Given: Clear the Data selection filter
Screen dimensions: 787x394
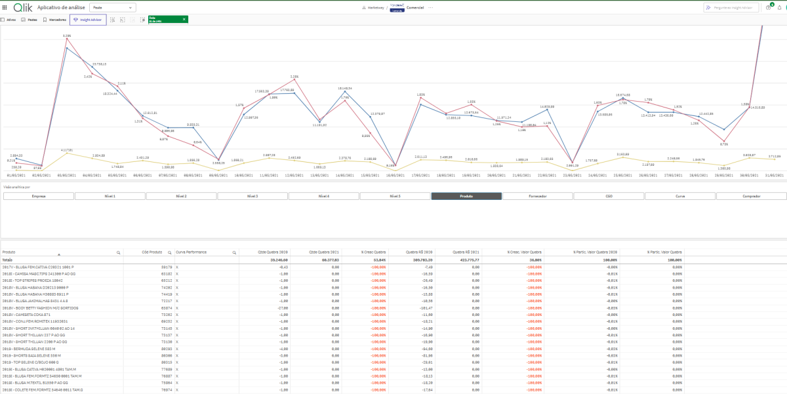Looking at the screenshot, I should tap(184, 19).
